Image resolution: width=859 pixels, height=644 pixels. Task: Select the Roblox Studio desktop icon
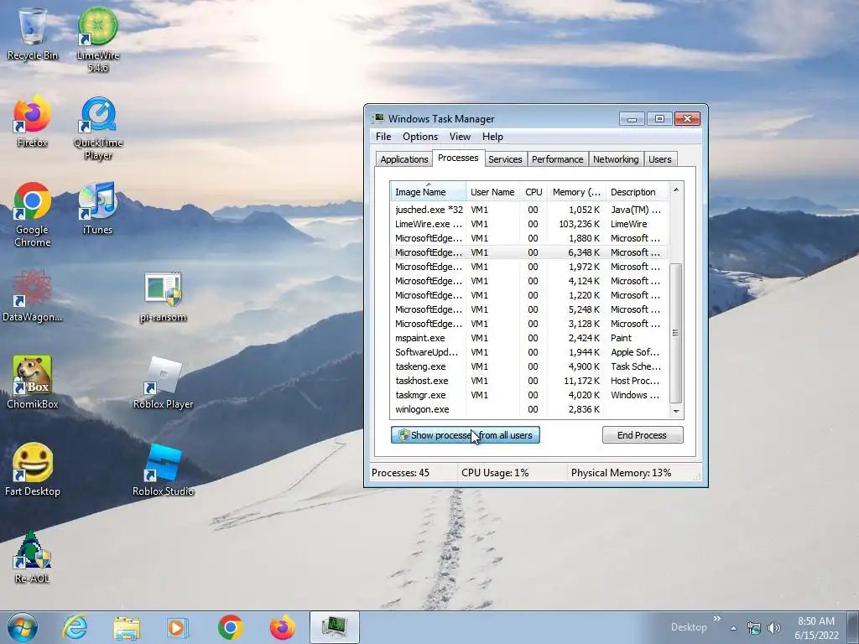(x=164, y=470)
